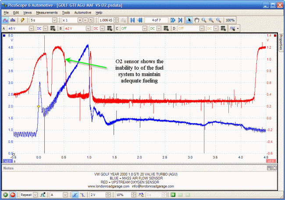The image size is (285, 200).
Task: Open Channel A options button
Action: pos(52,28)
